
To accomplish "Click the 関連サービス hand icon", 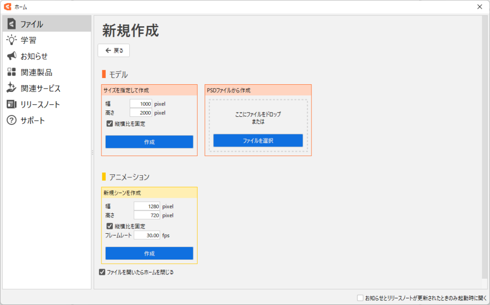I will 11,88.
